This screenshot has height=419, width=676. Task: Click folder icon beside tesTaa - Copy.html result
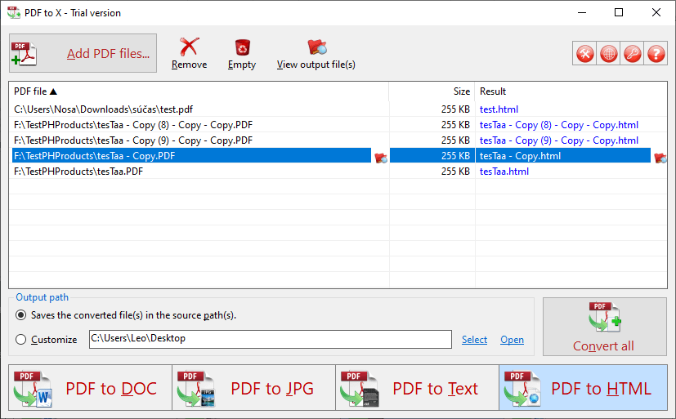660,158
